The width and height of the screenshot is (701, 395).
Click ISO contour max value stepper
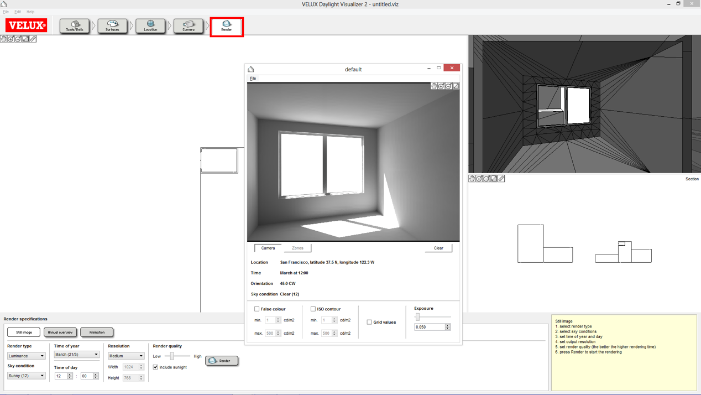(334, 334)
